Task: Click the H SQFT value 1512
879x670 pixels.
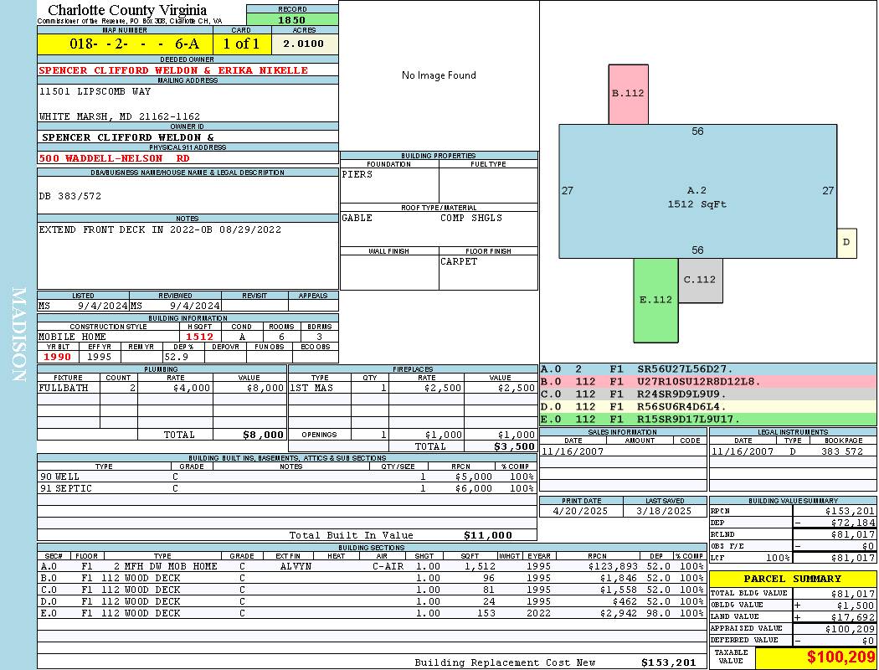Action: click(199, 337)
